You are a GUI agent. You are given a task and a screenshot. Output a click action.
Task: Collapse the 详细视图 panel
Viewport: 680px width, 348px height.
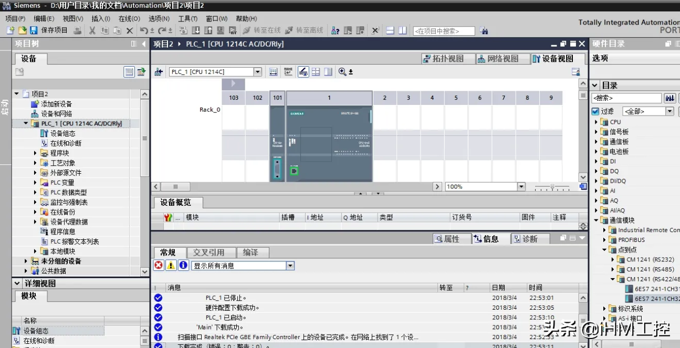click(18, 283)
